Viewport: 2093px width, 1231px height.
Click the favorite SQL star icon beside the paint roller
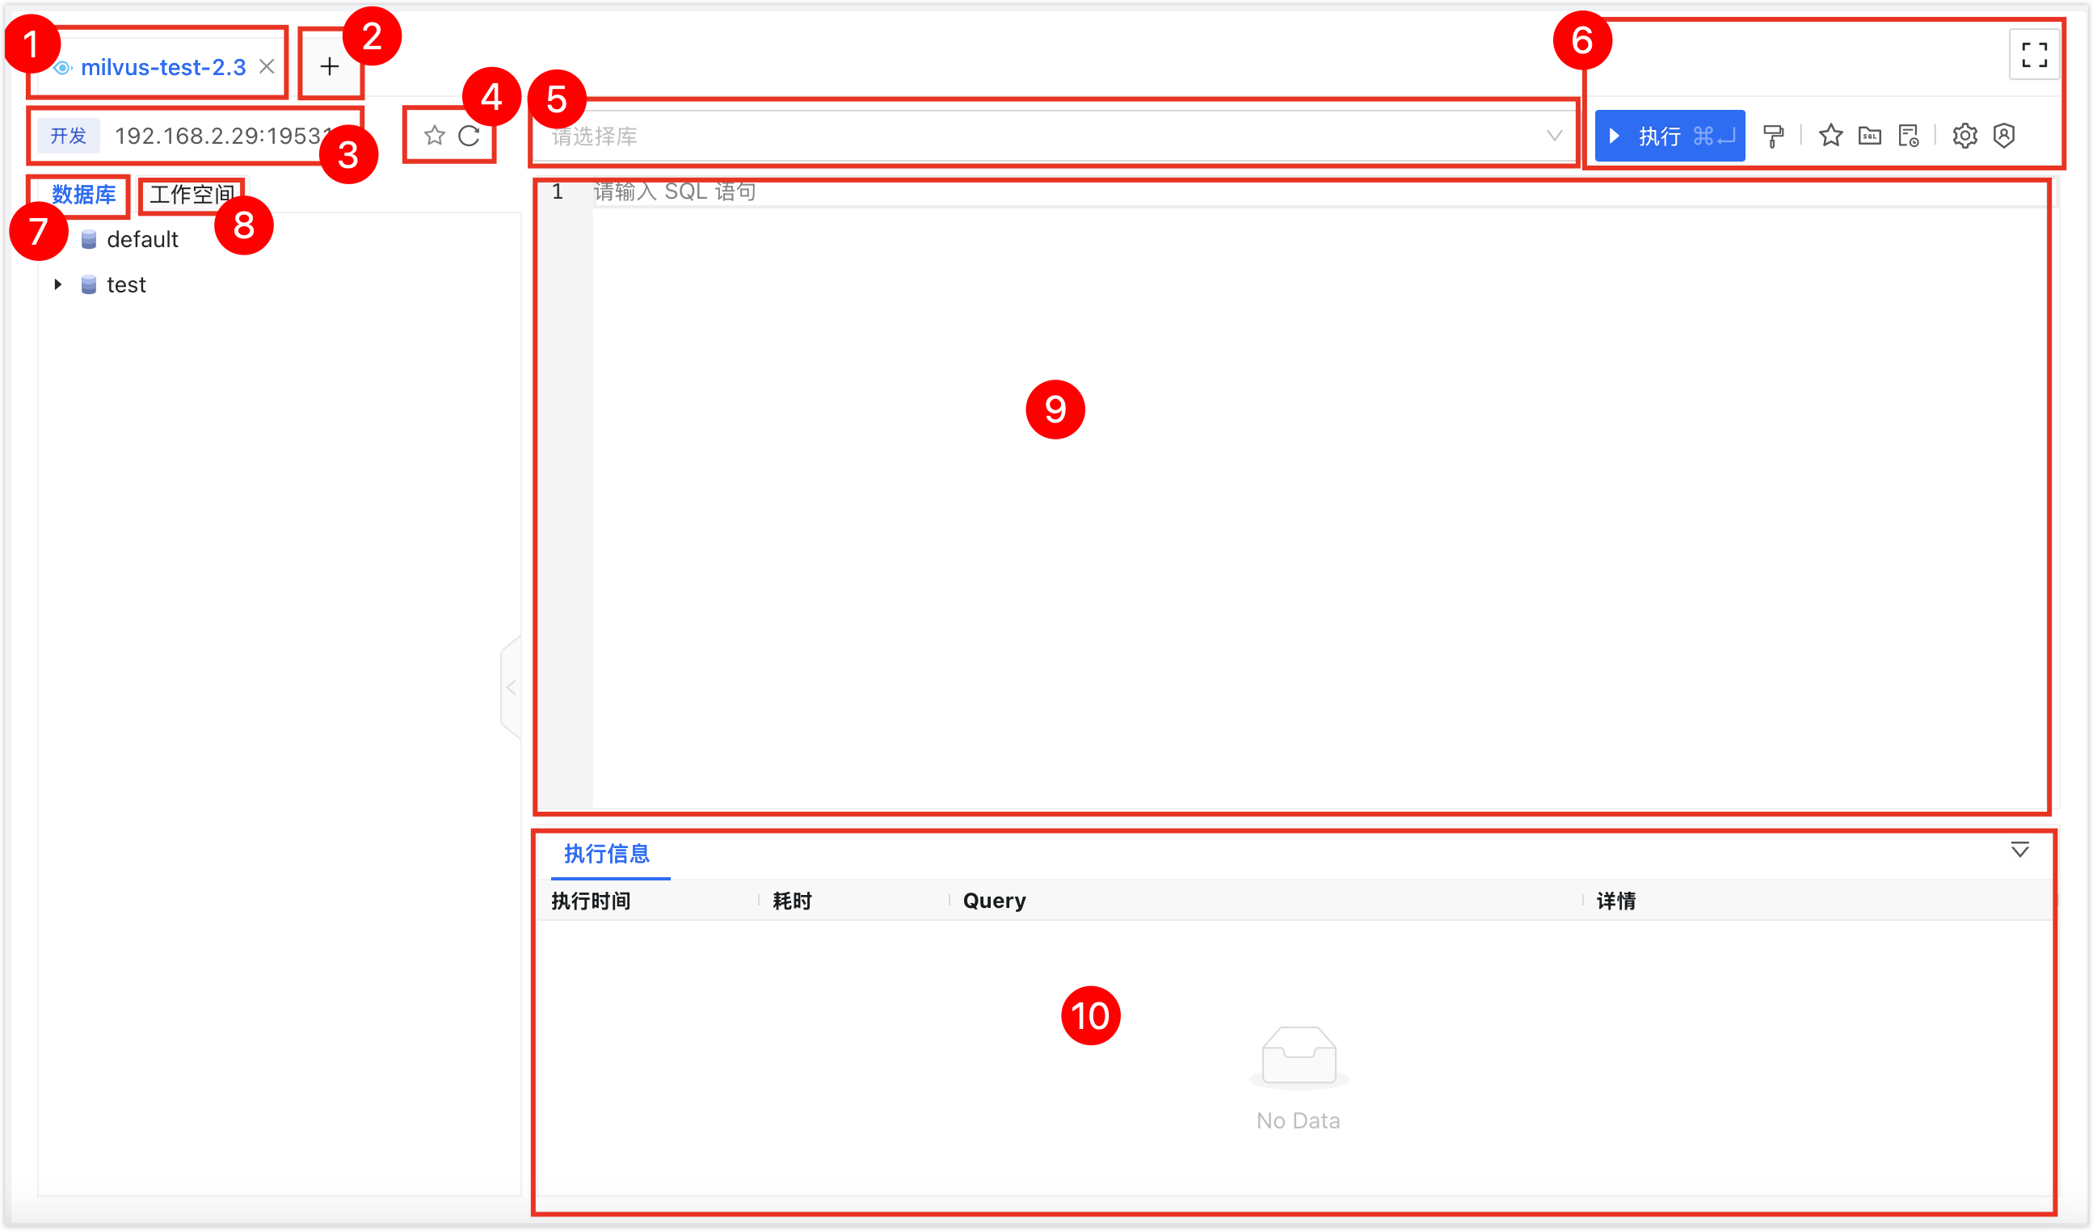(1830, 136)
